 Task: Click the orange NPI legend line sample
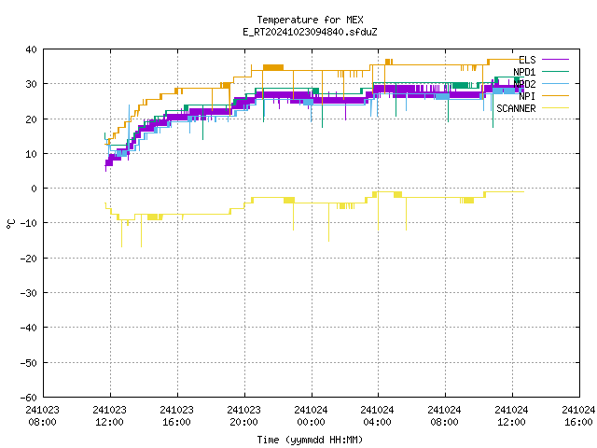click(x=555, y=95)
